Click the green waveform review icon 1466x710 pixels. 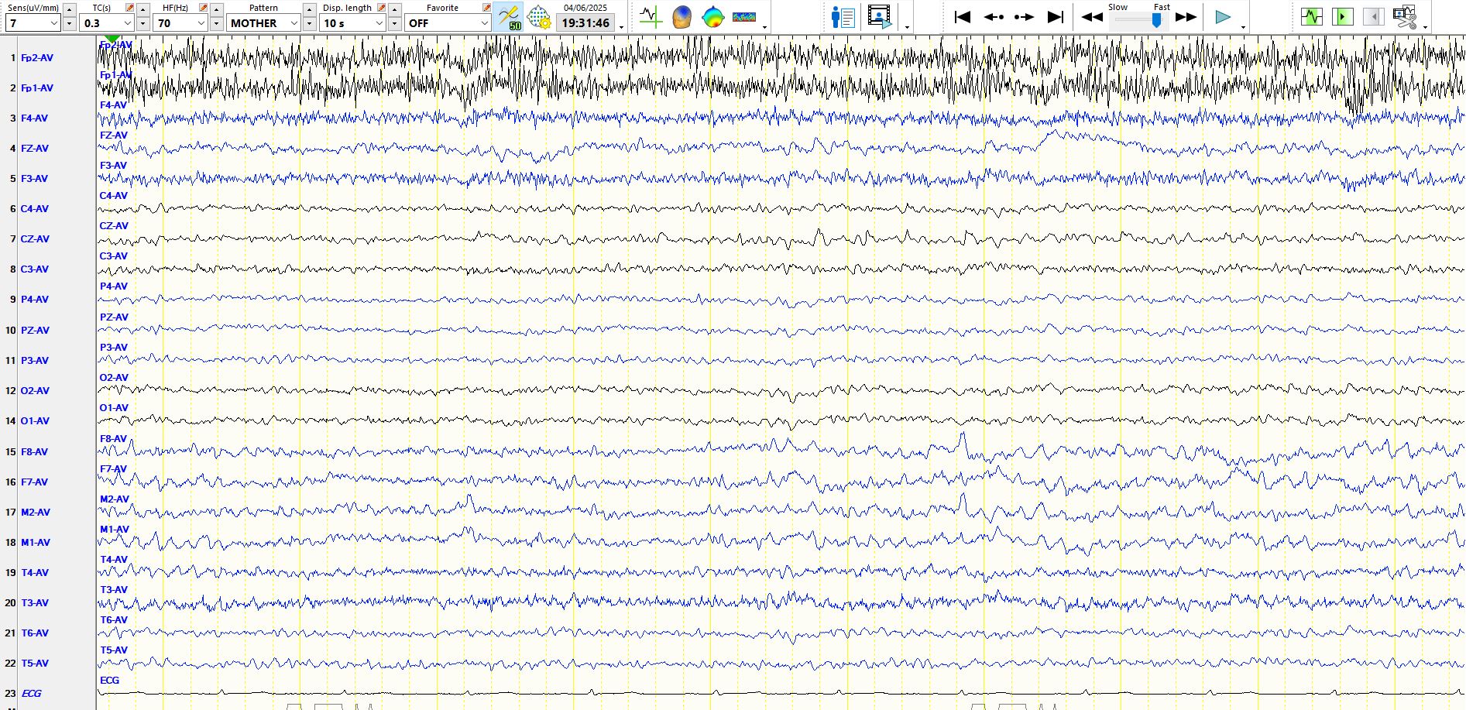pos(1312,17)
